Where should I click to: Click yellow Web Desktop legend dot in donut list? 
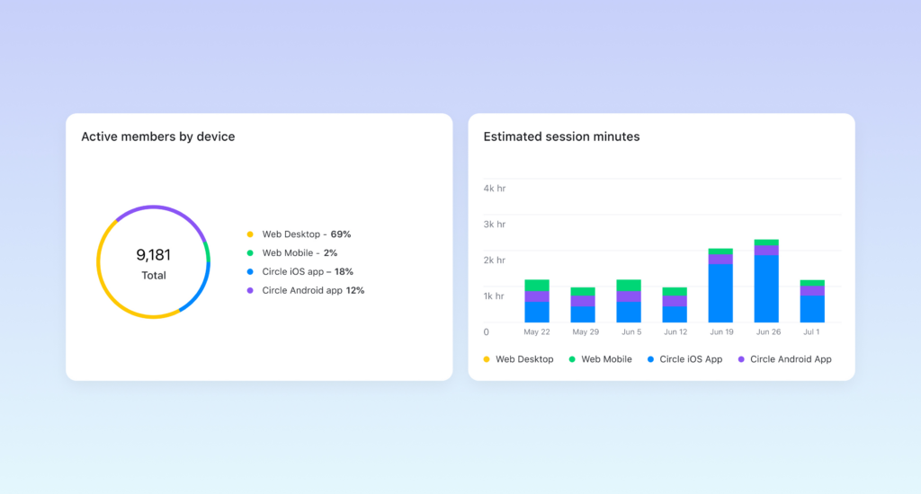250,234
